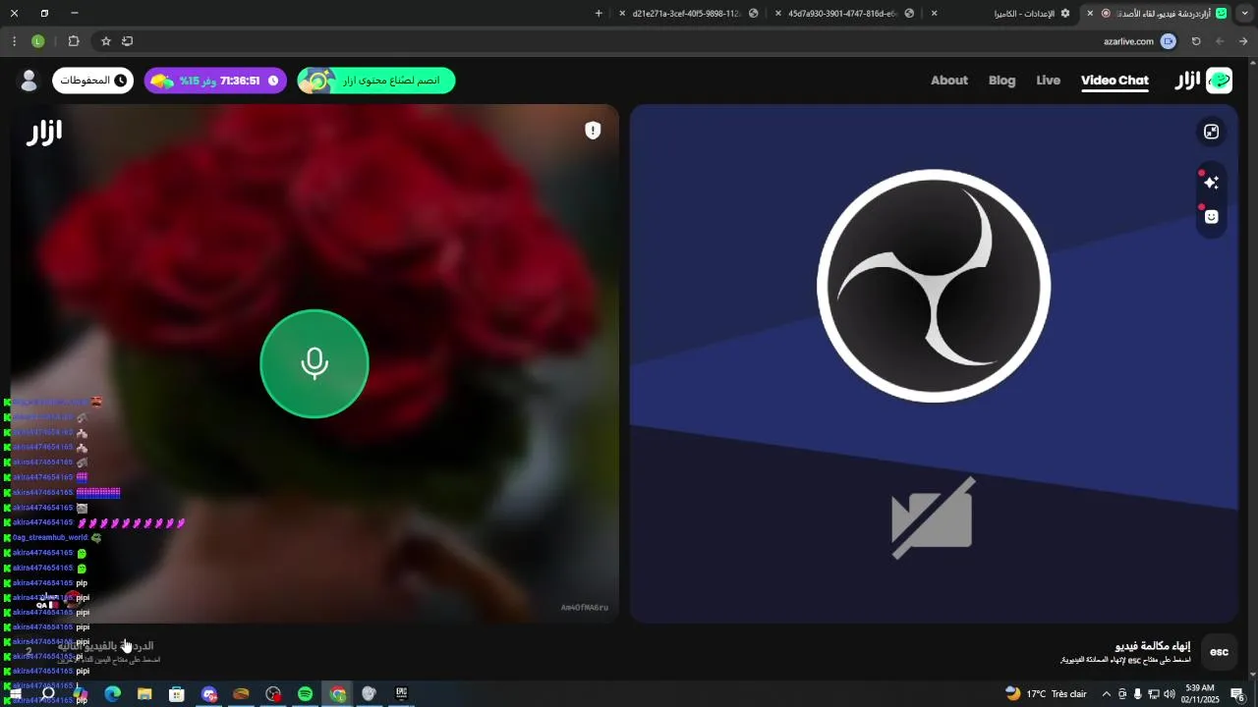Screen dimensions: 1258x707
Task: Click the Azar logo in header
Action: click(x=1204, y=81)
